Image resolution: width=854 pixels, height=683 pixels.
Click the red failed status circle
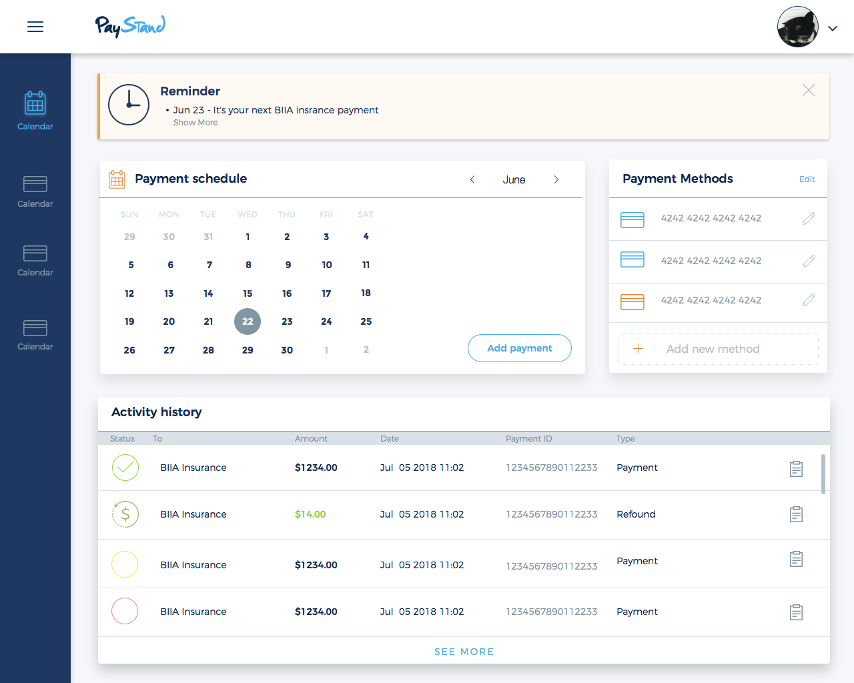125,610
